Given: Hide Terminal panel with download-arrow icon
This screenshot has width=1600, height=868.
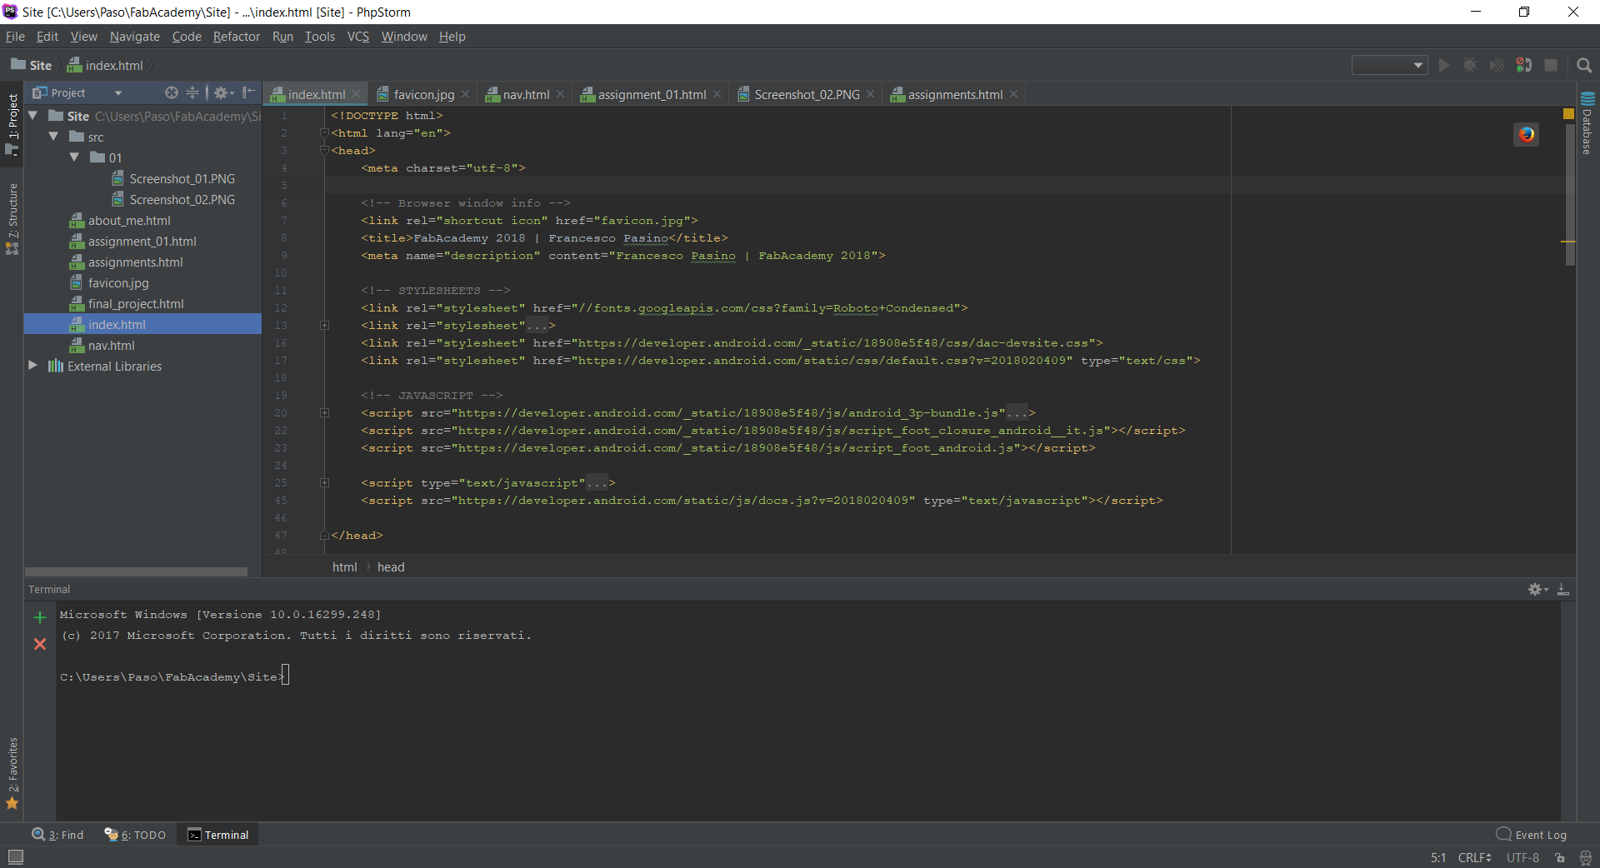Looking at the screenshot, I should [1563, 589].
